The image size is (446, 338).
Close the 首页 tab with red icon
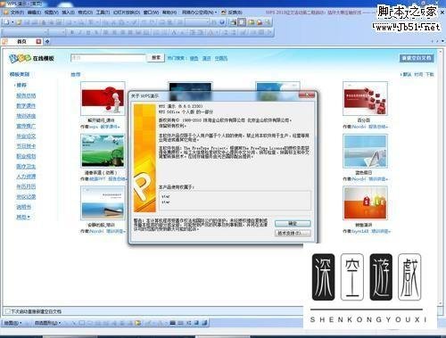(x=38, y=42)
